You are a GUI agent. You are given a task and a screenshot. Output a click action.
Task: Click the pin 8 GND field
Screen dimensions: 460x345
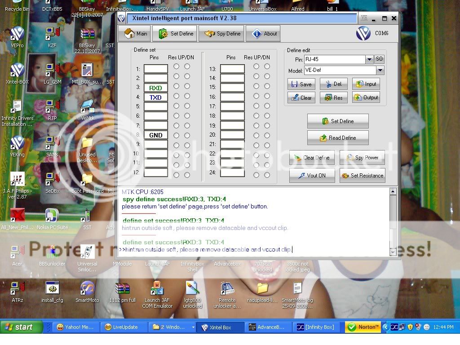[x=155, y=135]
